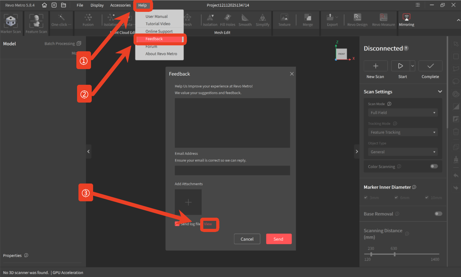Click the trash delete icon in sidebar
The height and width of the screenshot is (277, 461).
tap(456, 132)
